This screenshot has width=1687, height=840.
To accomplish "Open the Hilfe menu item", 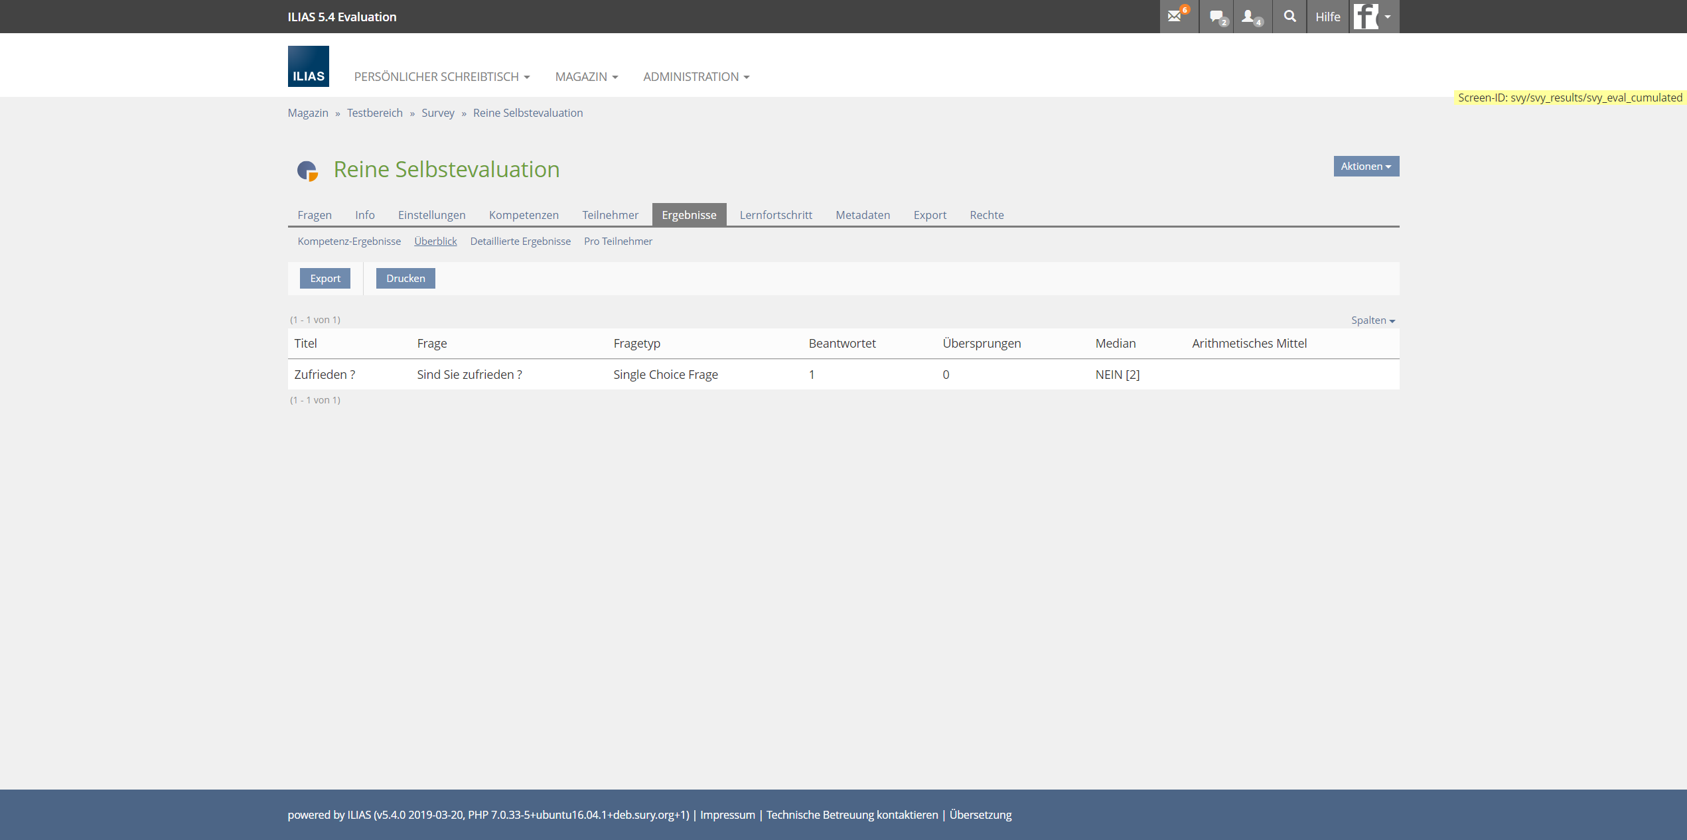I will tap(1327, 17).
